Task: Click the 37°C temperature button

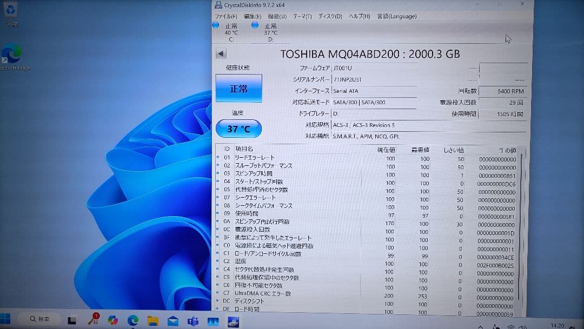Action: point(238,129)
